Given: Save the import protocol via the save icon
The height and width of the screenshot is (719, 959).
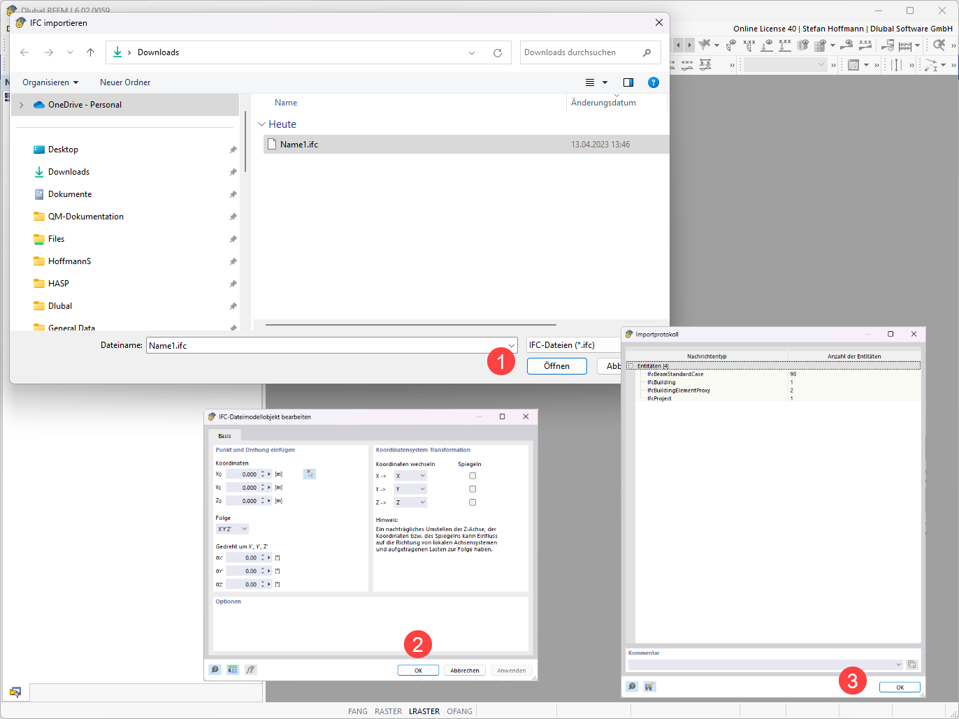Looking at the screenshot, I should coord(649,686).
